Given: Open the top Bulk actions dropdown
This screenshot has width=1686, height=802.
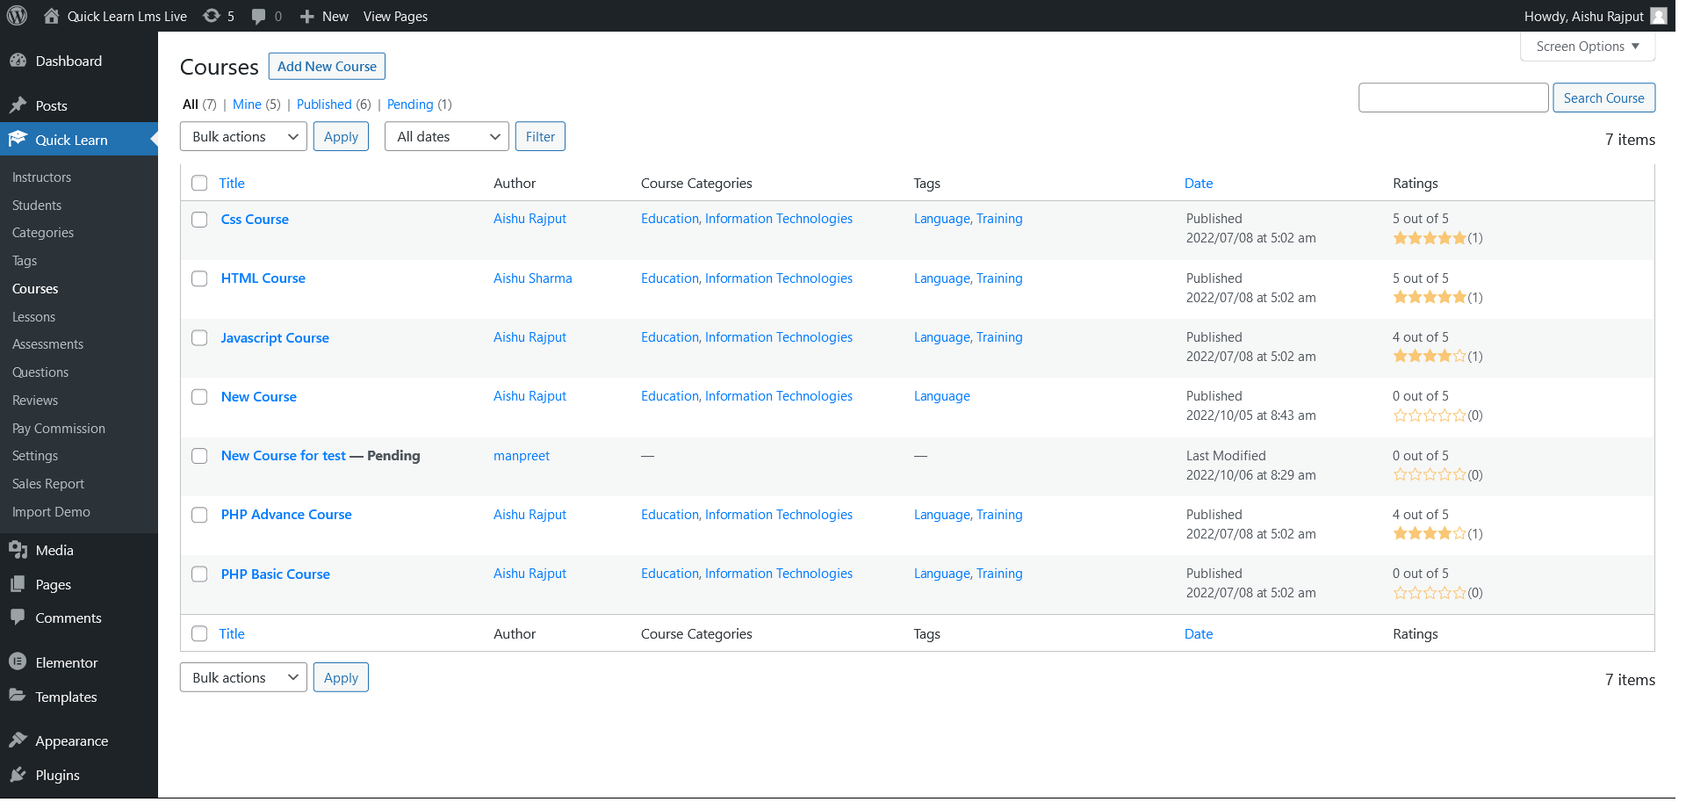Looking at the screenshot, I should pos(243,136).
